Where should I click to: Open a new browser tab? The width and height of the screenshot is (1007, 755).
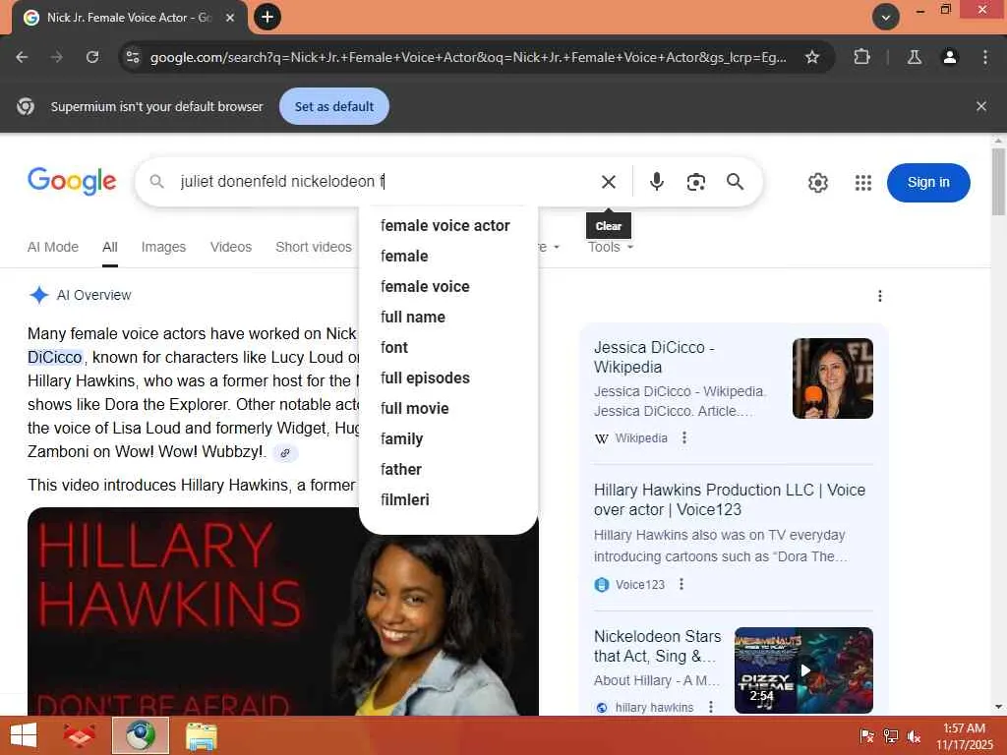(267, 17)
